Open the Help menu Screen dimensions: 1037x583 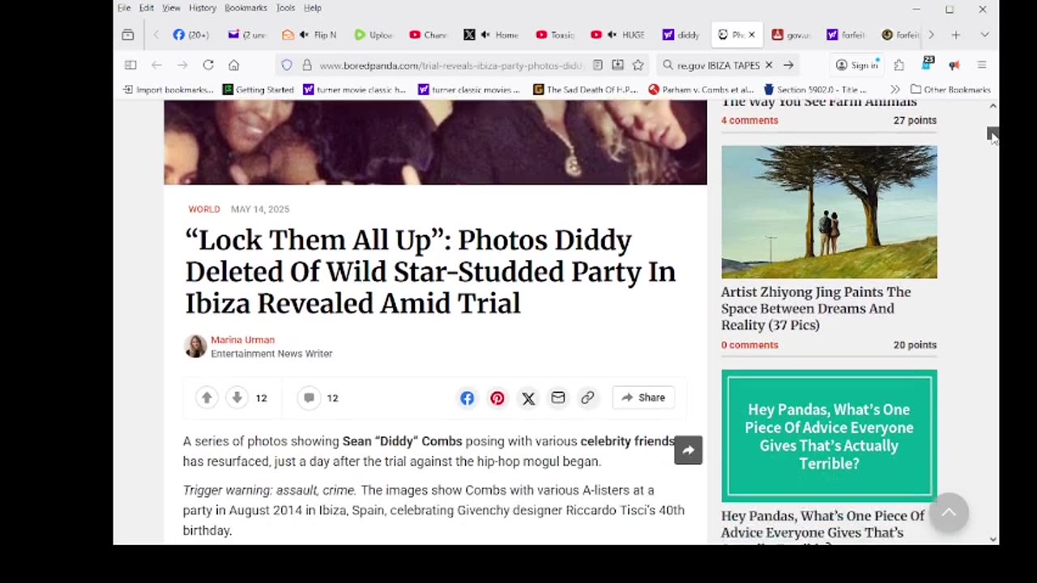coord(313,8)
